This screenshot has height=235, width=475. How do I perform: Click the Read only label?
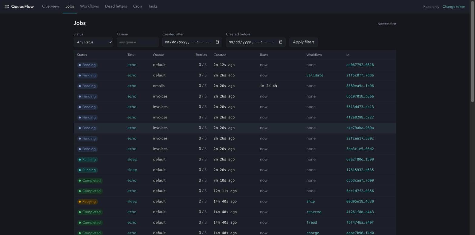[x=431, y=7]
